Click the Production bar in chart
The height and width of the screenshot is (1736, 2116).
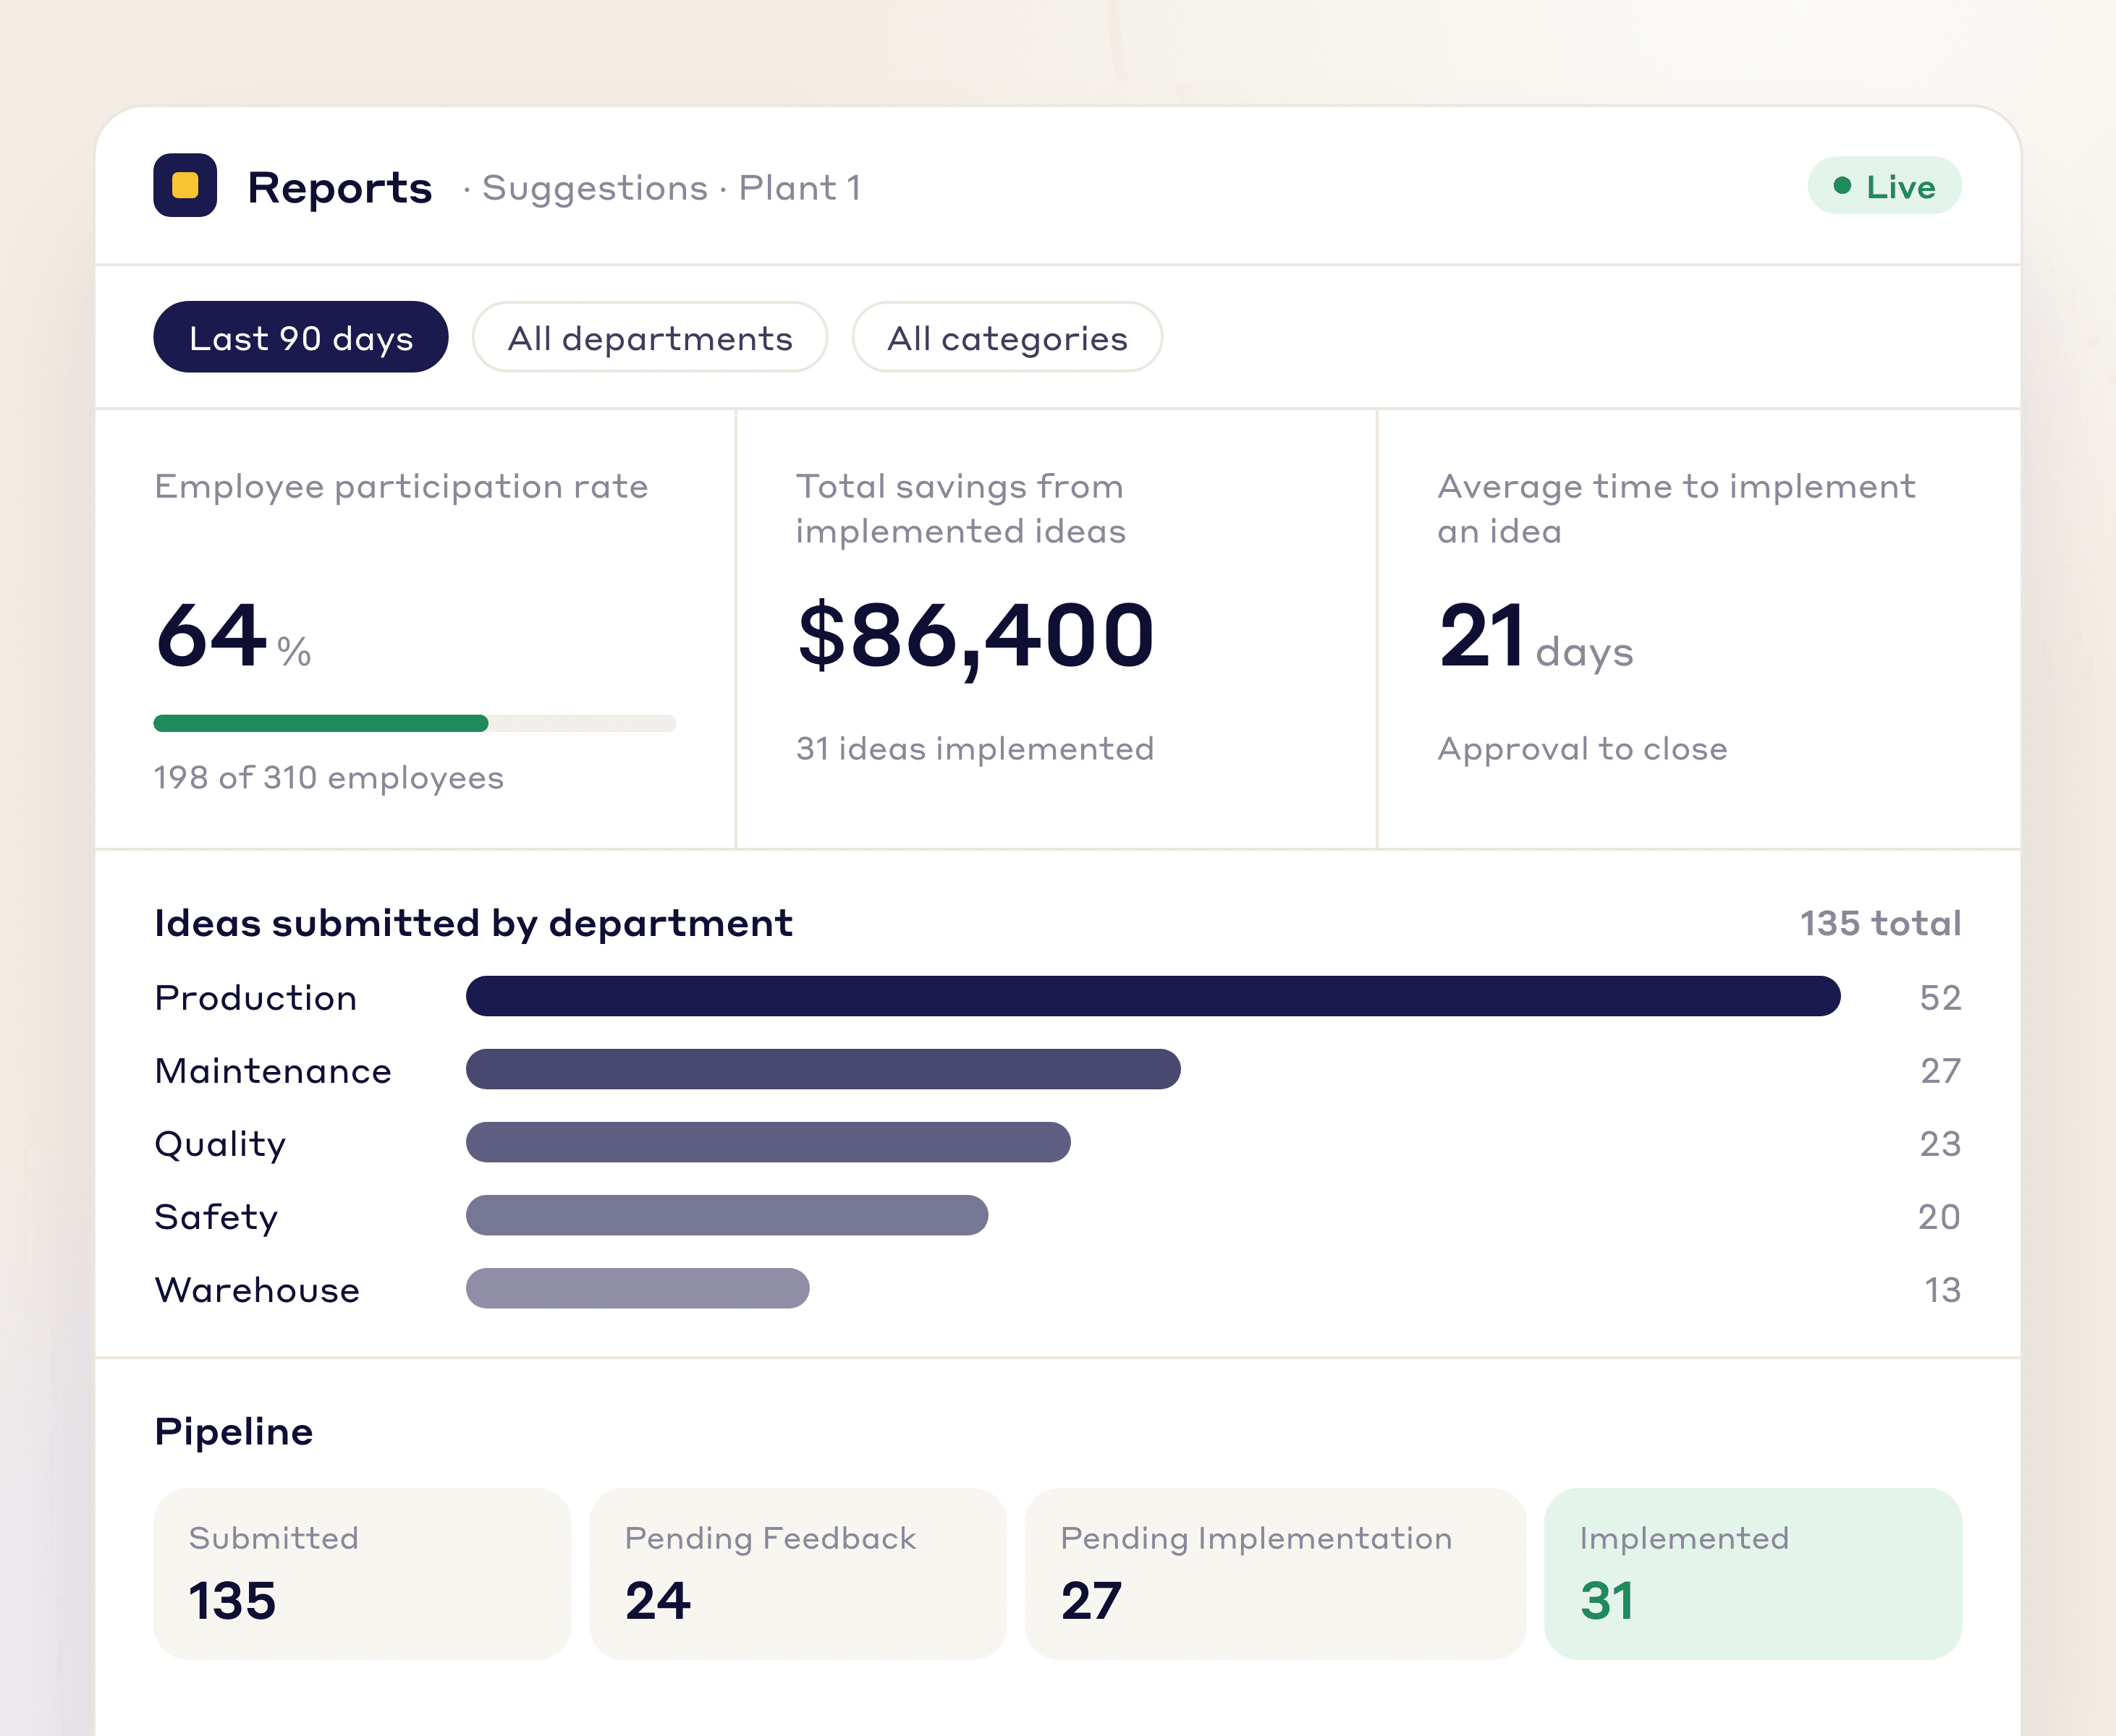[x=1154, y=996]
